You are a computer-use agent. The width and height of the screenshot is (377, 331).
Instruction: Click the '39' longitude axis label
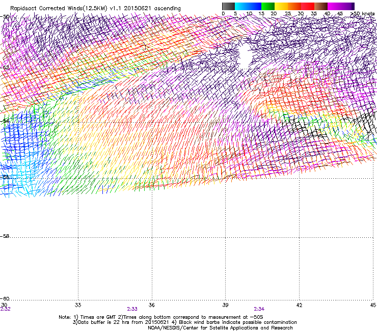point(225,305)
